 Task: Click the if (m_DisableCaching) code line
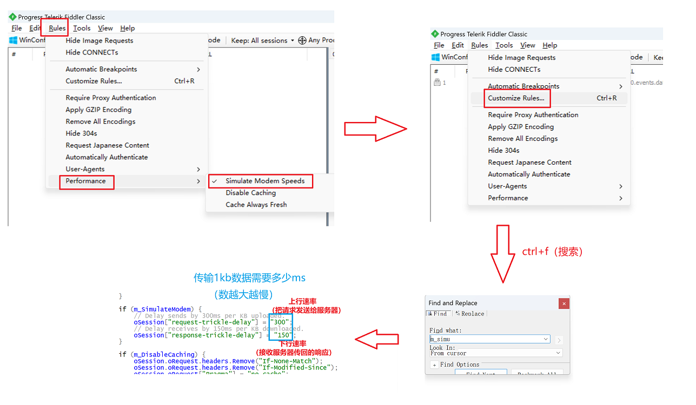coord(162,354)
